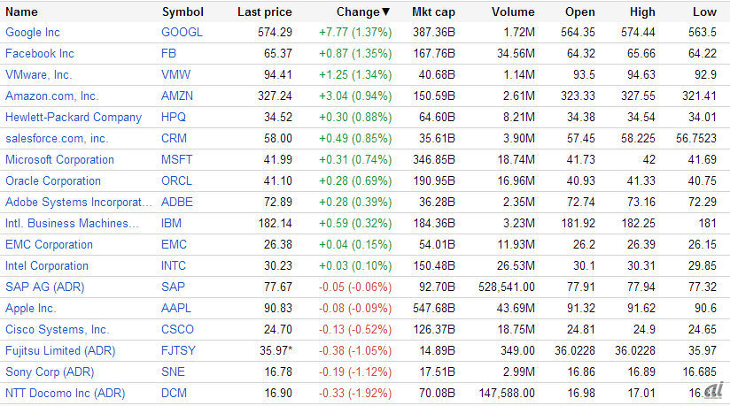Image resolution: width=730 pixels, height=406 pixels.
Task: Open Hewlett-Packard Company stock page
Action: pos(74,118)
